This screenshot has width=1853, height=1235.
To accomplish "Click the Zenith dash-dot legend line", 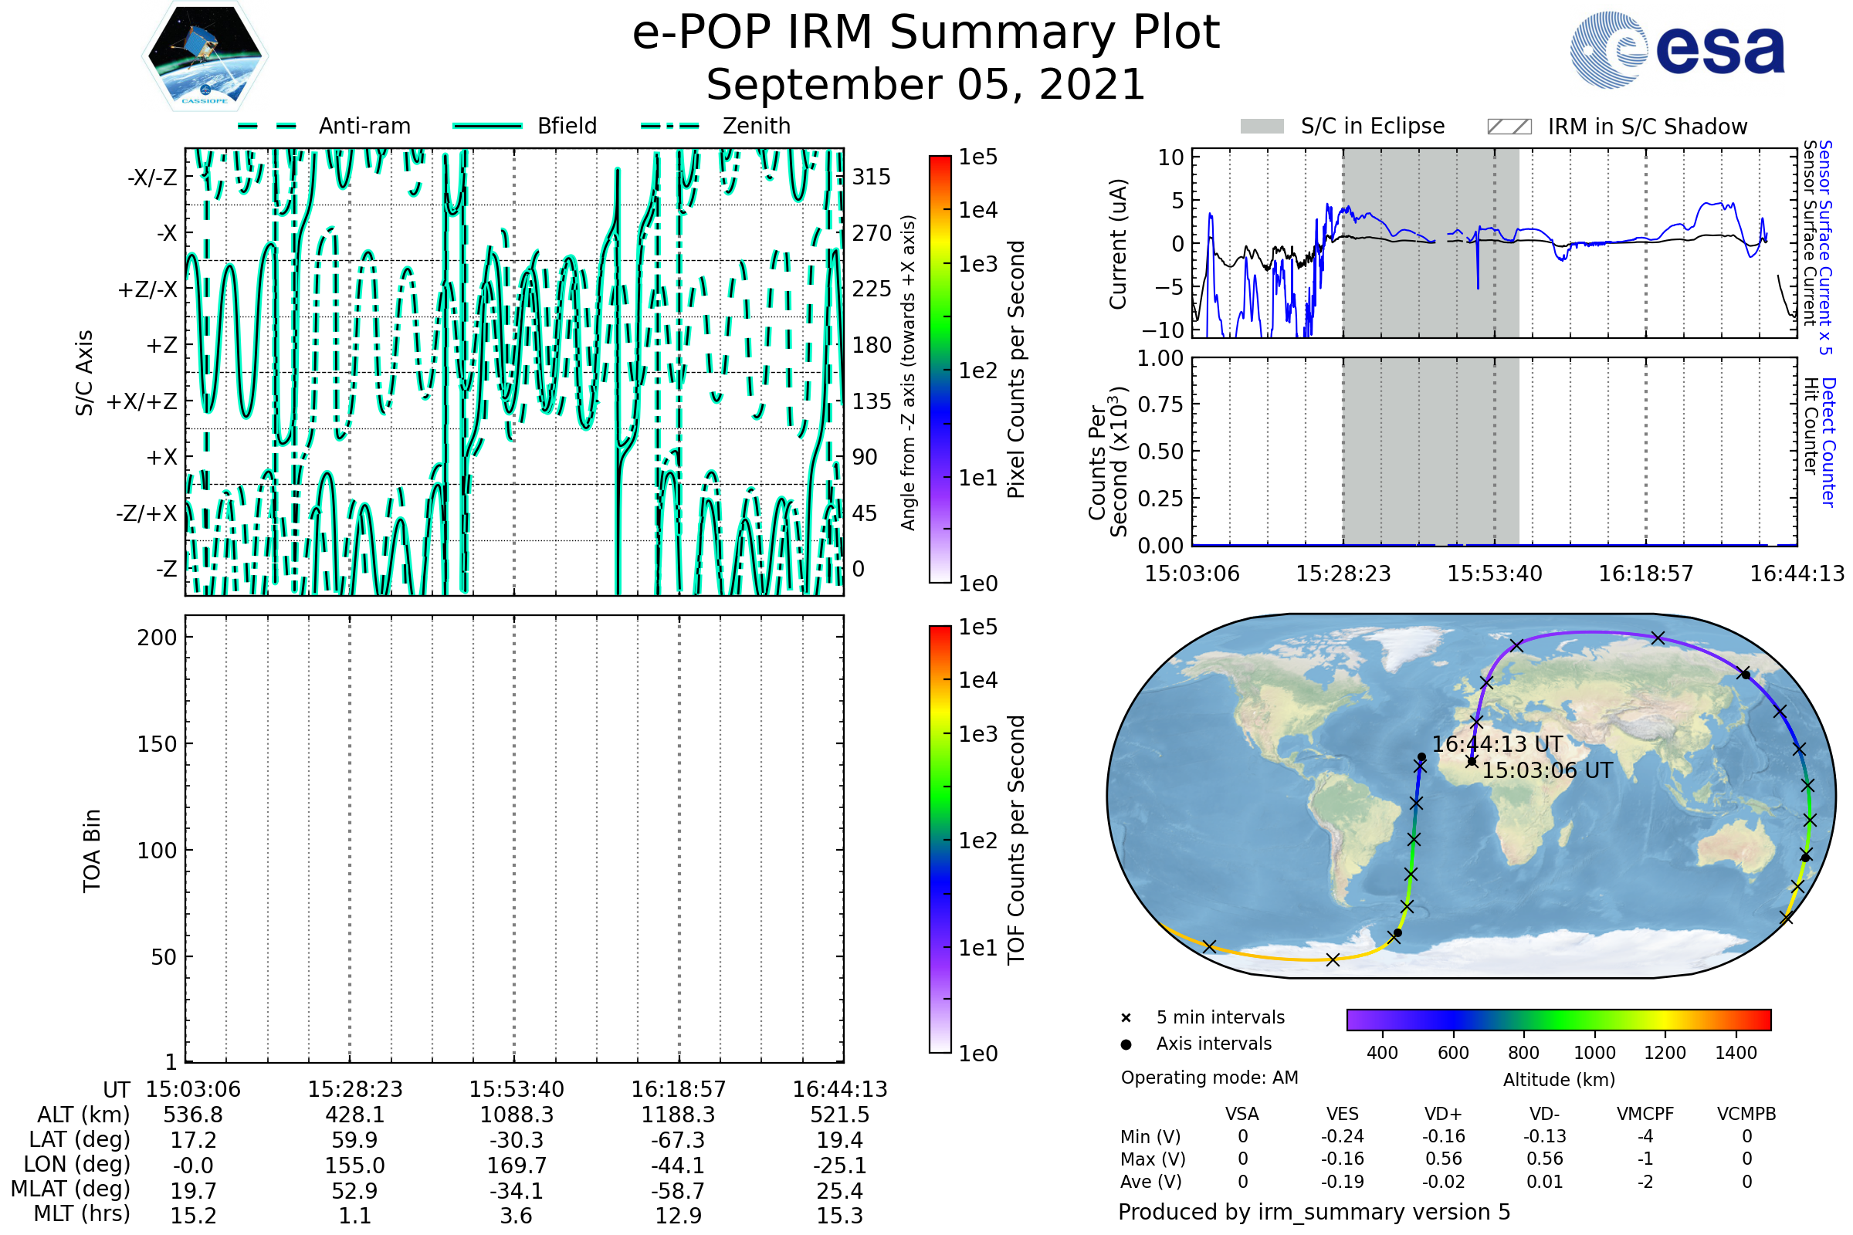I will click(x=670, y=126).
